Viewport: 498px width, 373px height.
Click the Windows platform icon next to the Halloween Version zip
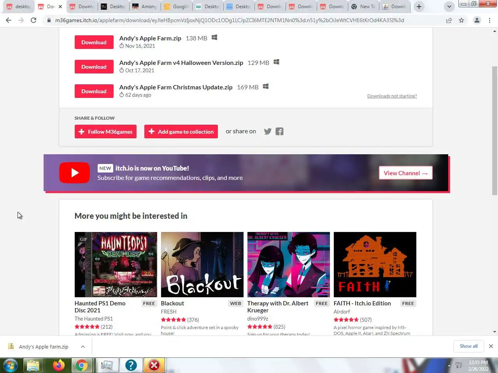point(276,62)
